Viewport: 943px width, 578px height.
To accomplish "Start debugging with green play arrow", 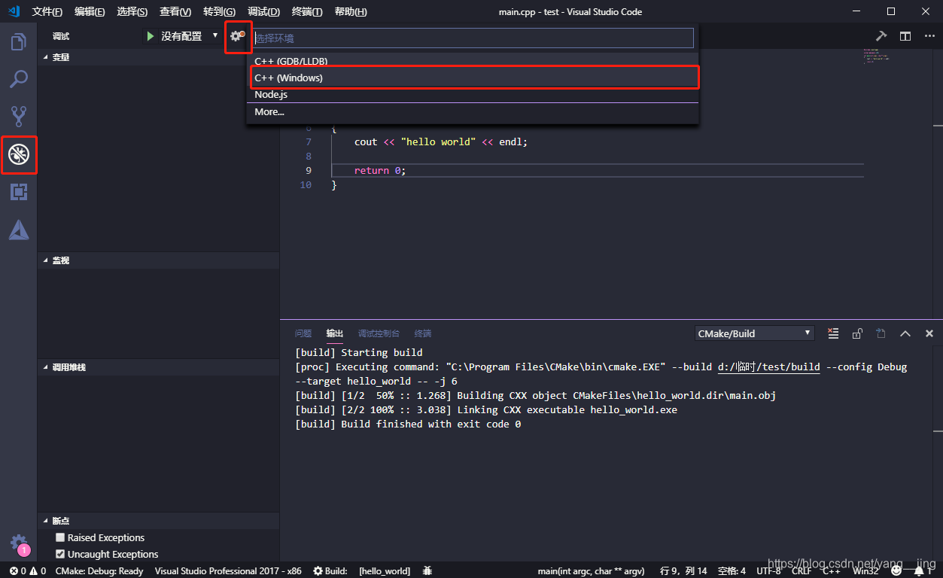I will coord(151,36).
